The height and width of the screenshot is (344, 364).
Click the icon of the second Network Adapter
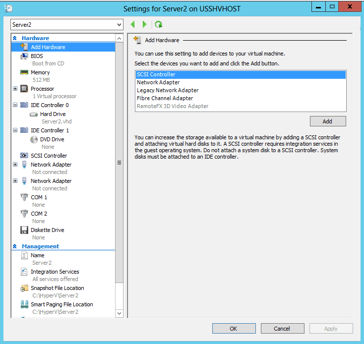pyautogui.click(x=24, y=181)
